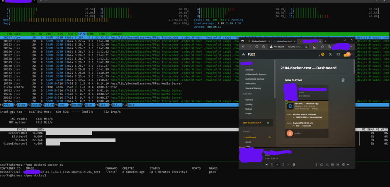Skip back to previous item in player
This screenshot has height=187, width=390.
click(267, 165)
